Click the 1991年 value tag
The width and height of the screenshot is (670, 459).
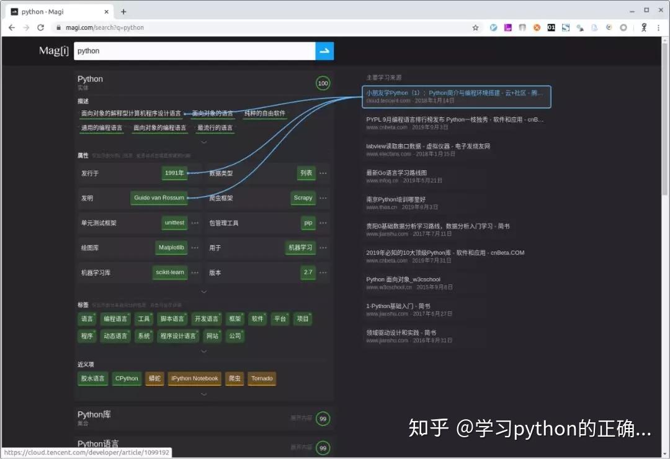coord(174,173)
